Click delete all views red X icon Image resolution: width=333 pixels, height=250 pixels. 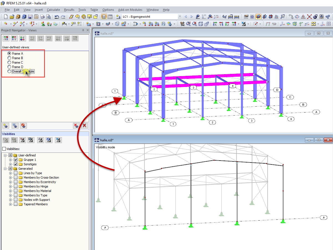coord(84,126)
